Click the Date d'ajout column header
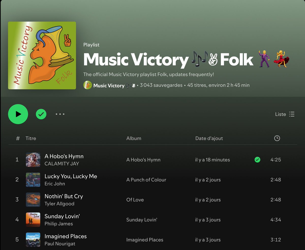The height and width of the screenshot is (250, 305). [x=209, y=138]
